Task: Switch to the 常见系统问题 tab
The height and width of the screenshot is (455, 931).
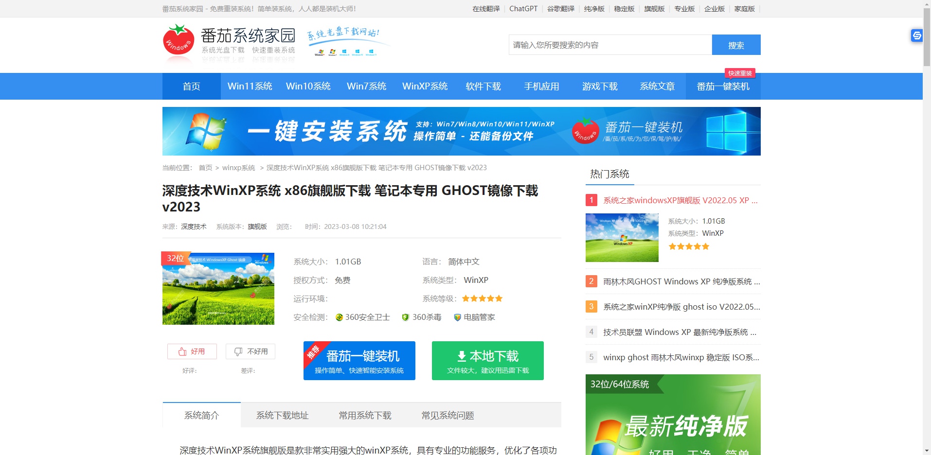Action: point(448,415)
